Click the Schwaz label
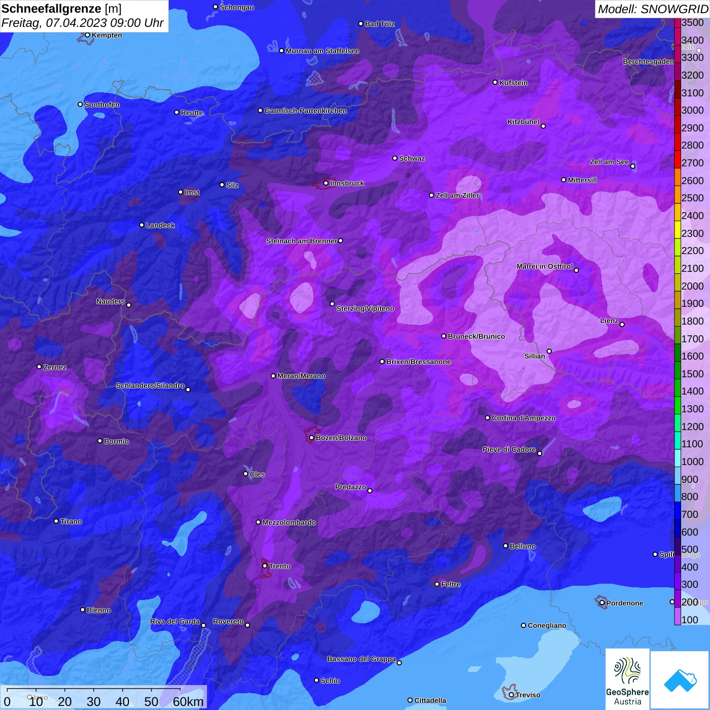This screenshot has height=710, width=710. click(412, 158)
